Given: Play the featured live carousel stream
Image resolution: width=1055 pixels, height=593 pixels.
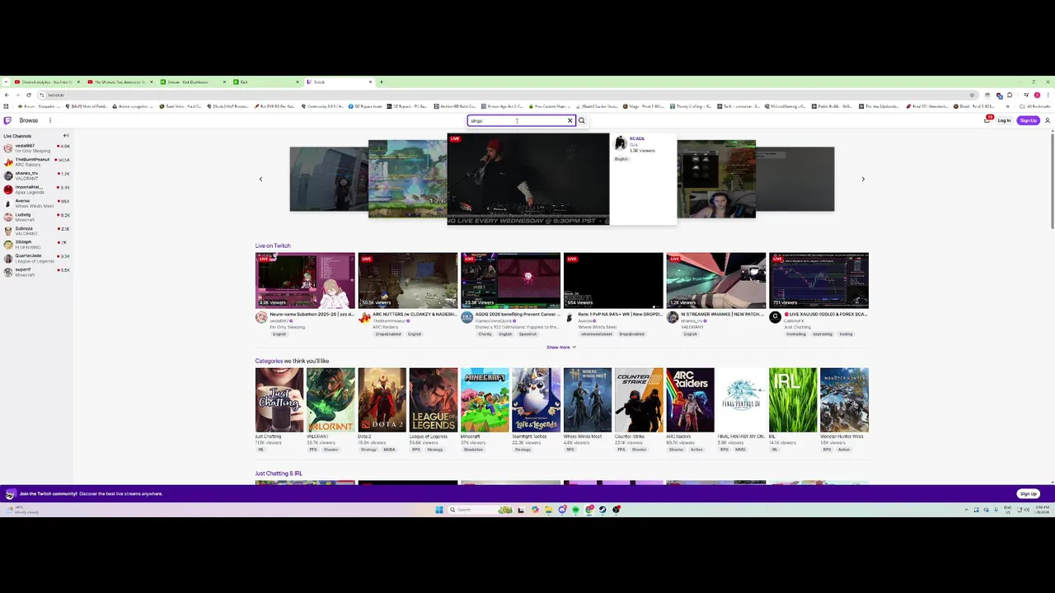Looking at the screenshot, I should (528, 179).
